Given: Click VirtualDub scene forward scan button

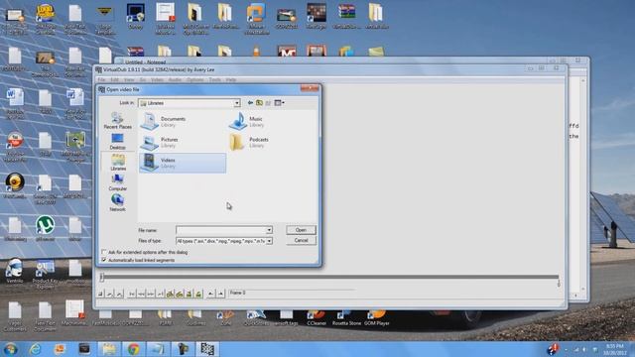Looking at the screenshot, I should pos(198,294).
